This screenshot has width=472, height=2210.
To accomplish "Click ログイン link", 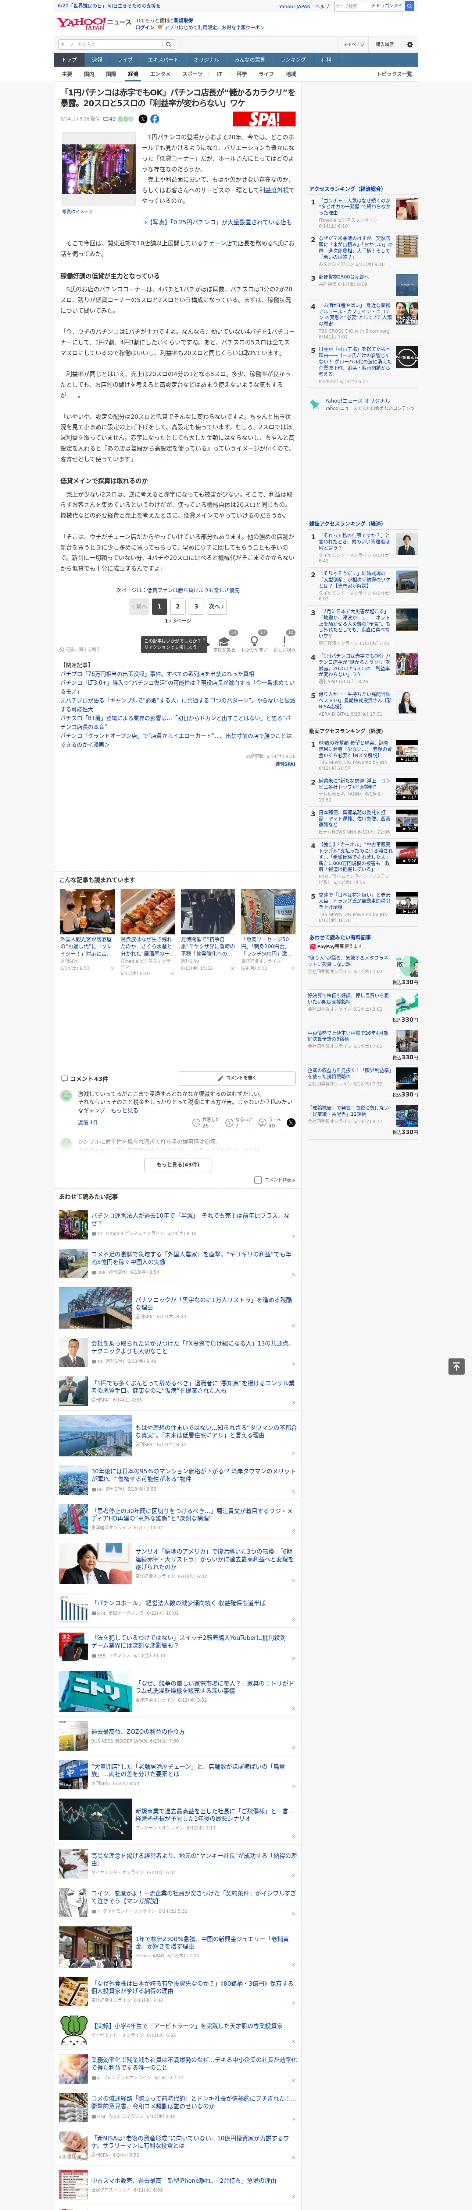I will tap(145, 28).
